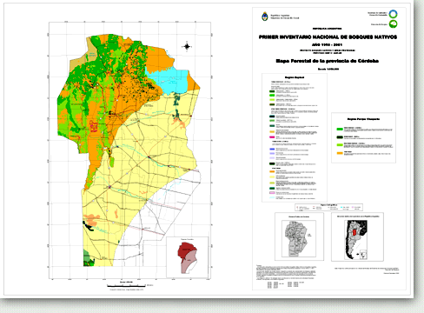Viewport: 424px width, 313px height.
Task: Click the dark red region in the small inset map
Action: (187, 250)
